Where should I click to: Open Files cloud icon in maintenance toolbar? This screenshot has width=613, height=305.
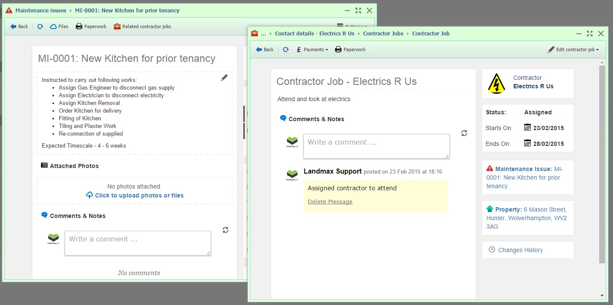coord(59,26)
